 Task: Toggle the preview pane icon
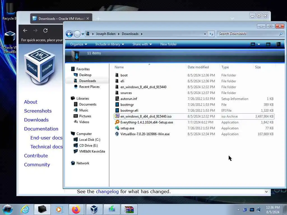[268, 44]
